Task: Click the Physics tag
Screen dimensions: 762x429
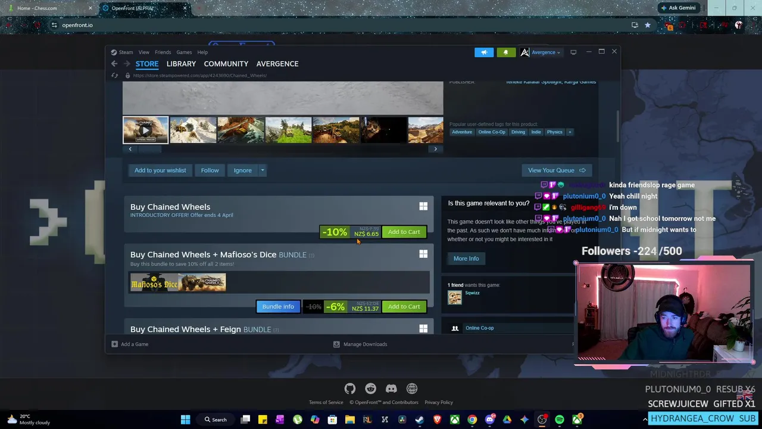Action: [555, 132]
